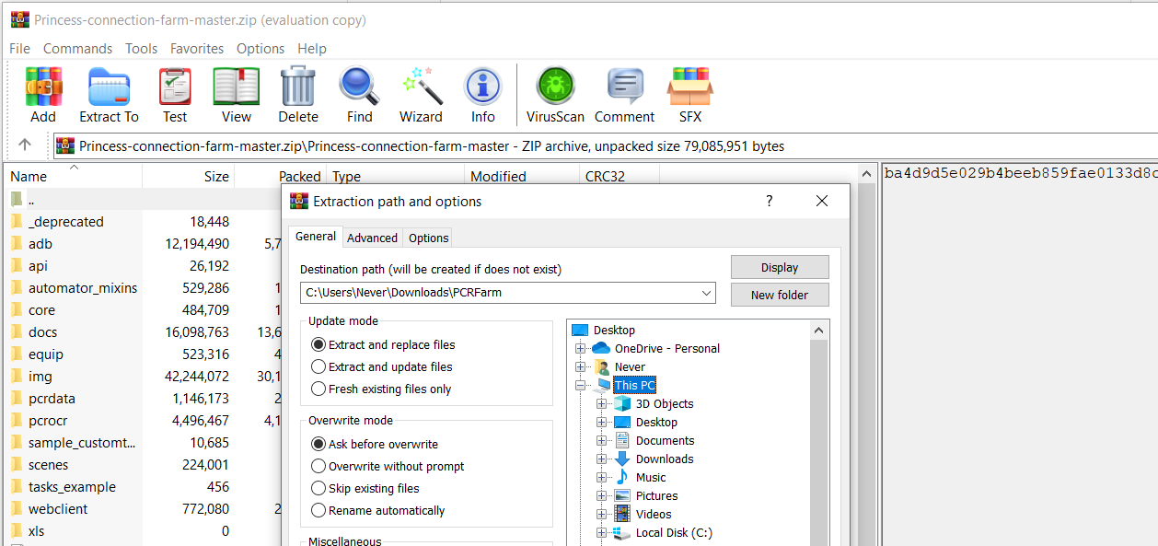Sort by the Size column header

pos(189,176)
